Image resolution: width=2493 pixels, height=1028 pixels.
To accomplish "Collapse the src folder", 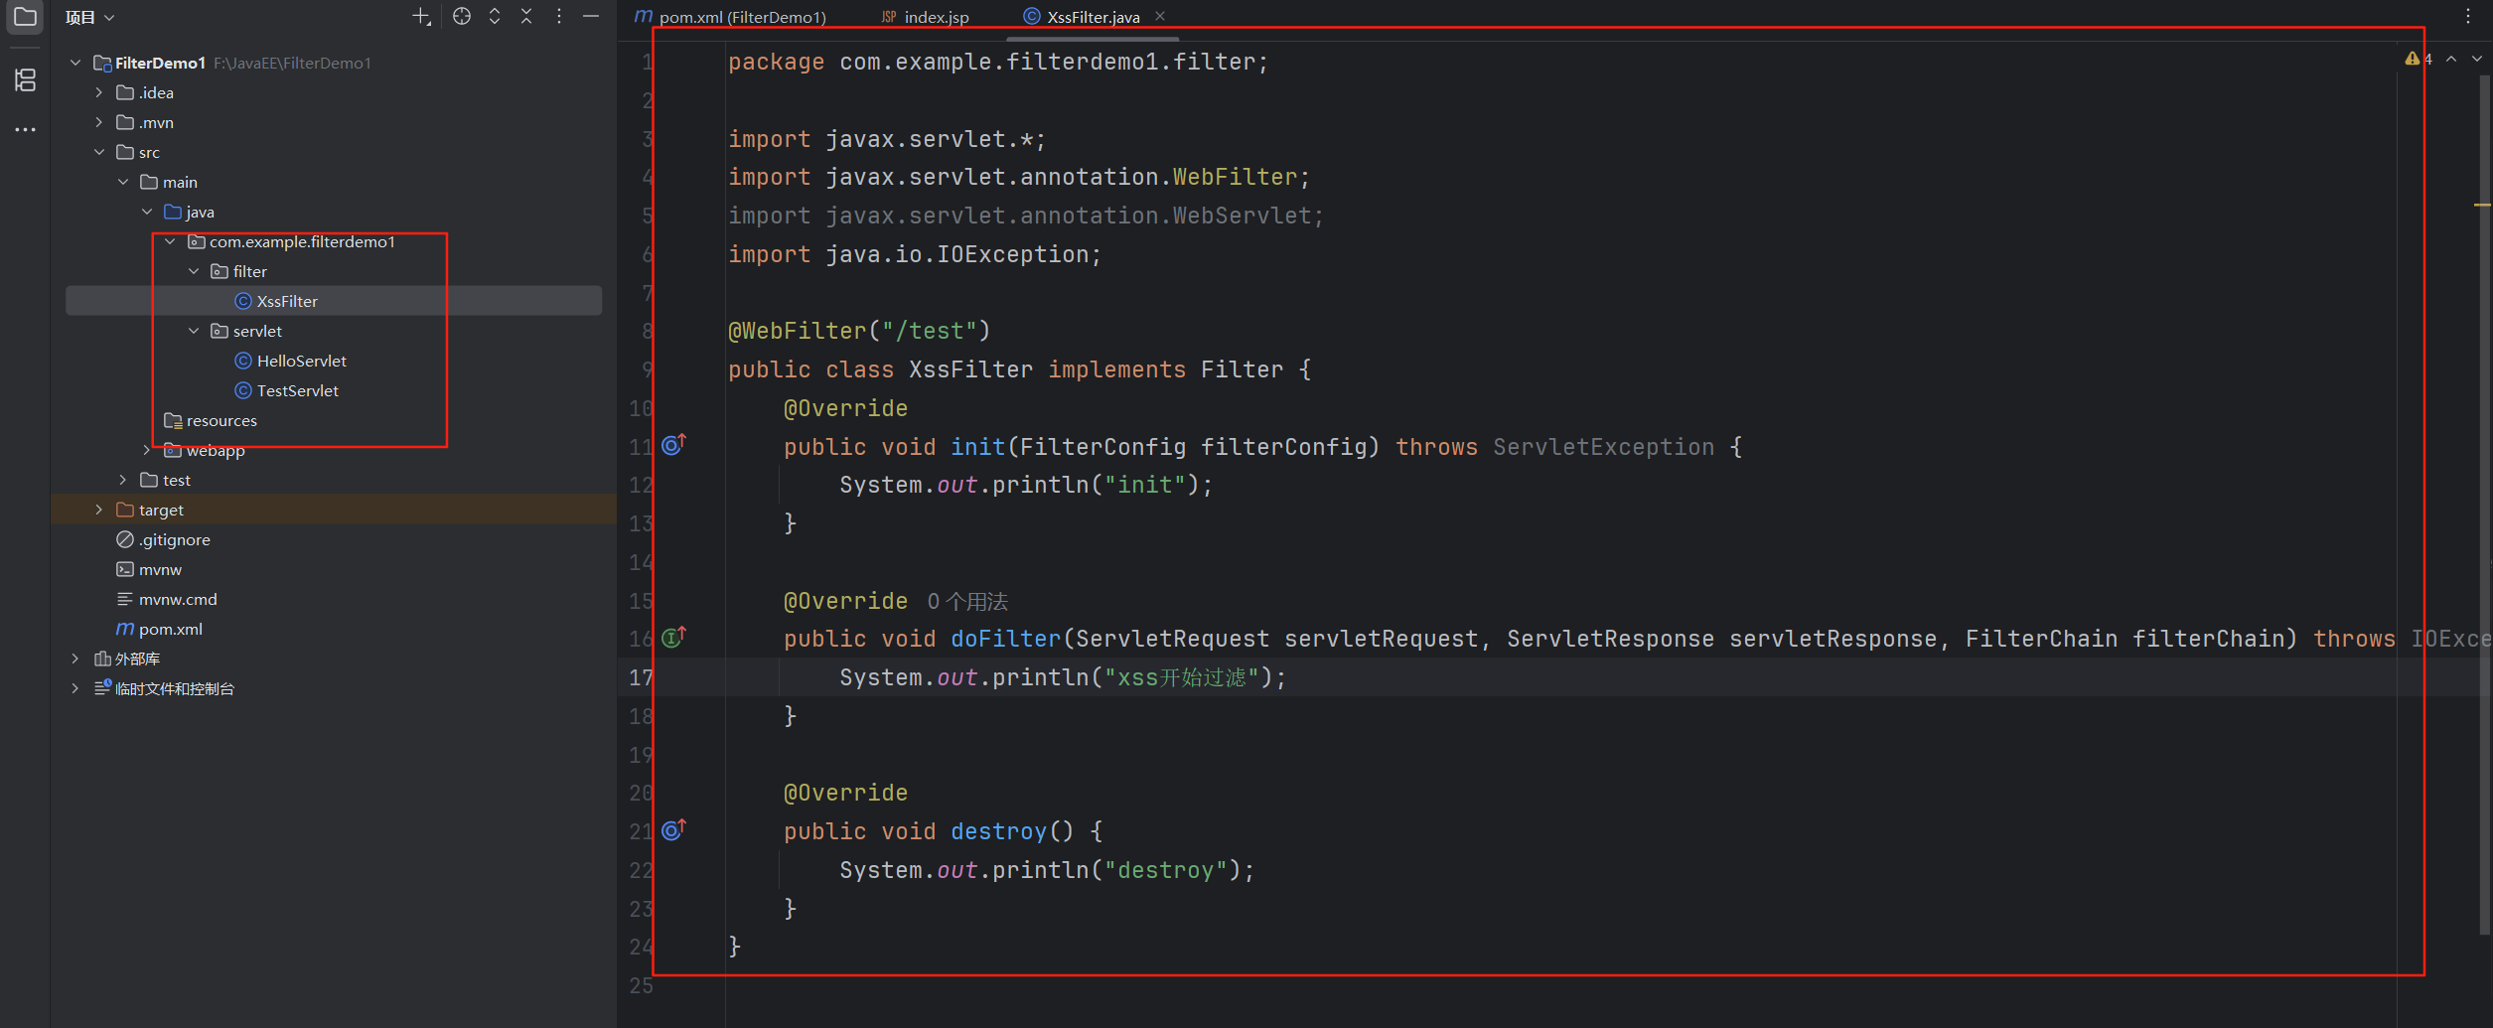I will (99, 152).
